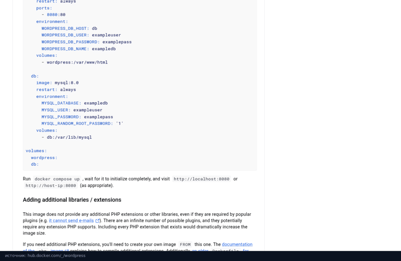Click the '- 8080:80' ports line
Image resolution: width=401 pixels, height=261 pixels.
[x=53, y=14]
